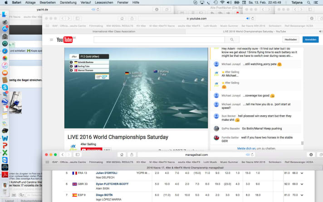Expand results row for Diego BOTÍN

coord(302,195)
